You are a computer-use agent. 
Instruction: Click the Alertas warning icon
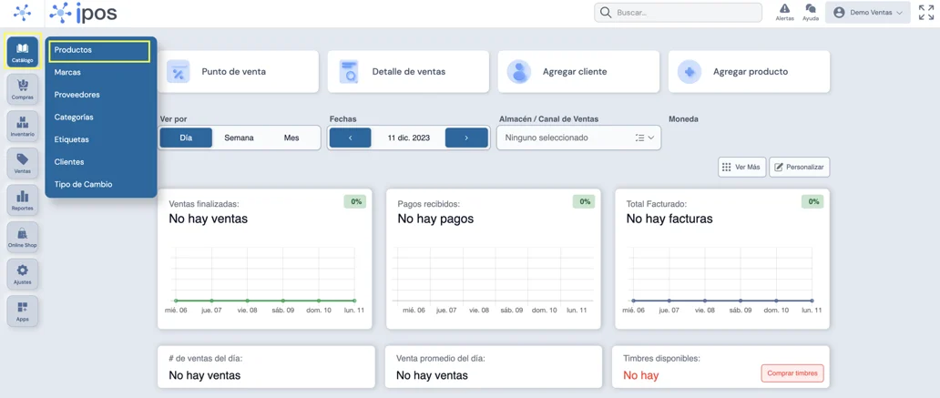pos(785,9)
